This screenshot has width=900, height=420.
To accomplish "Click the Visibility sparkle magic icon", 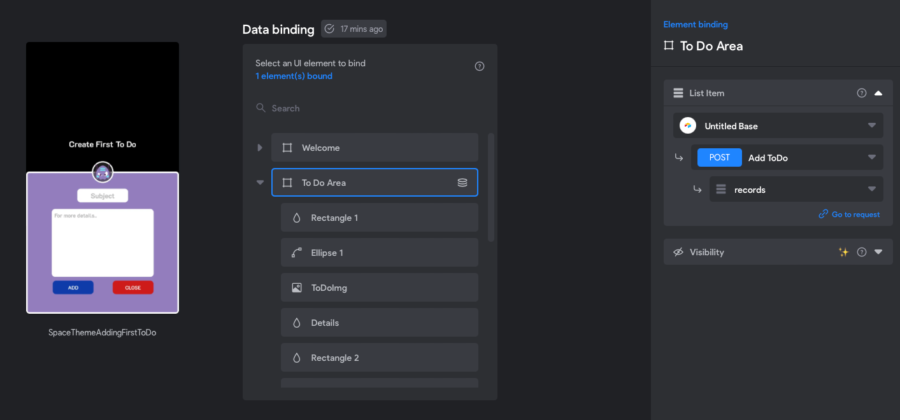I will 844,252.
